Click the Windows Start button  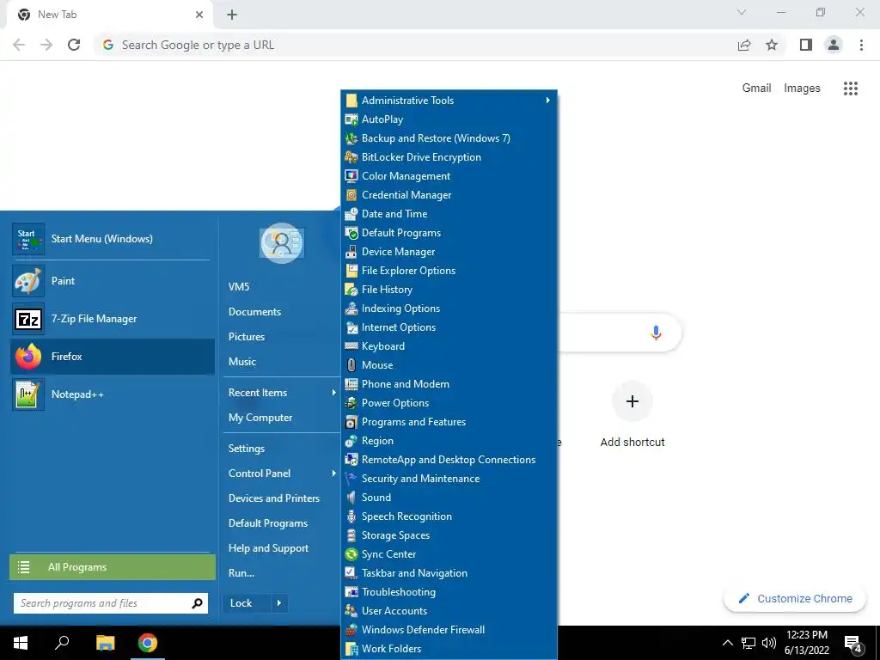pos(21,643)
